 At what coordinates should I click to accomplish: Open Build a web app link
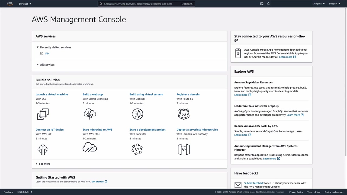coord(93,95)
